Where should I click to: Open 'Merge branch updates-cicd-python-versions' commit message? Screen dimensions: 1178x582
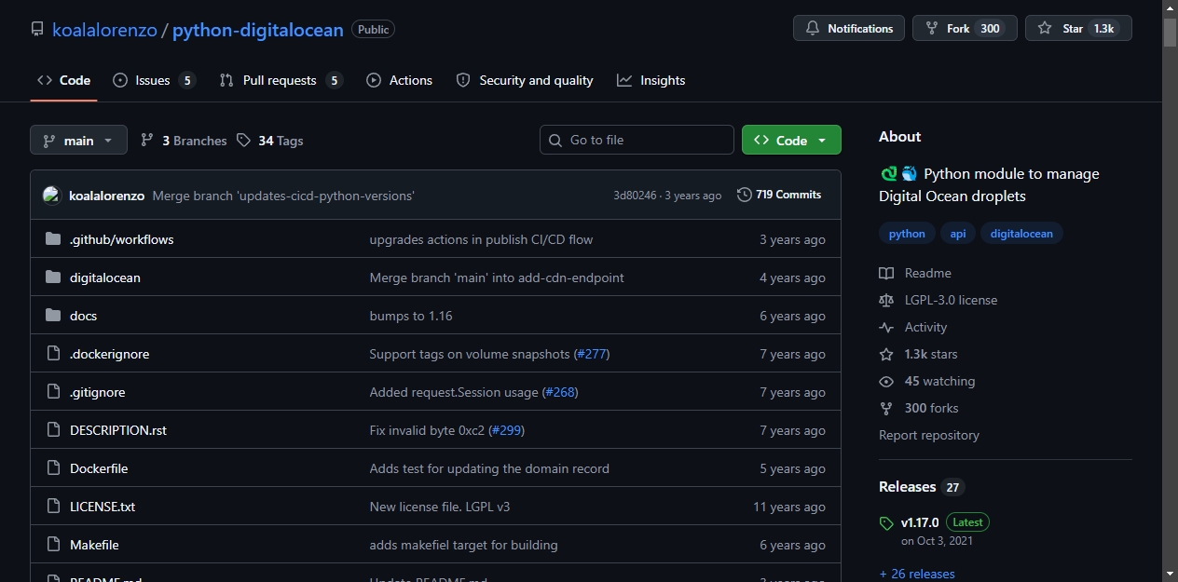click(283, 196)
